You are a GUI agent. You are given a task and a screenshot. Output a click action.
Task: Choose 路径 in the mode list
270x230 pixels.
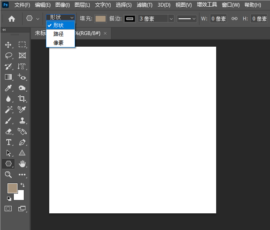point(61,34)
